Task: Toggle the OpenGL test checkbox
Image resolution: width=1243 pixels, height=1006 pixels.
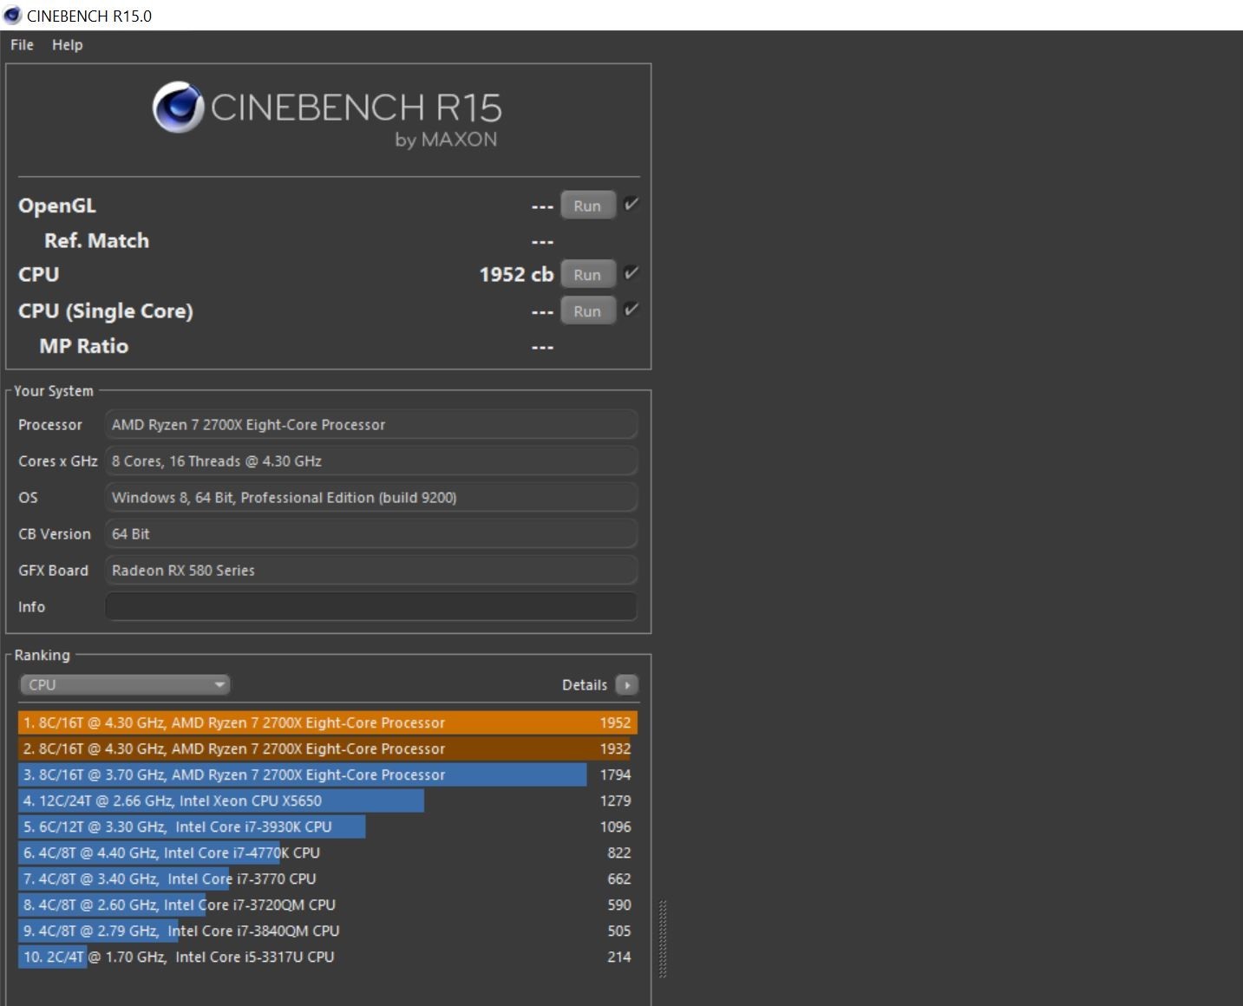Action: [631, 205]
